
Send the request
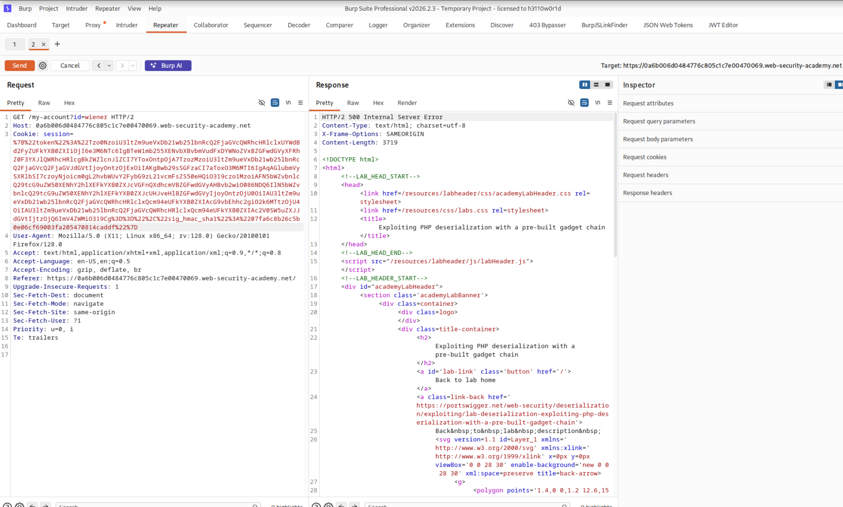point(19,65)
